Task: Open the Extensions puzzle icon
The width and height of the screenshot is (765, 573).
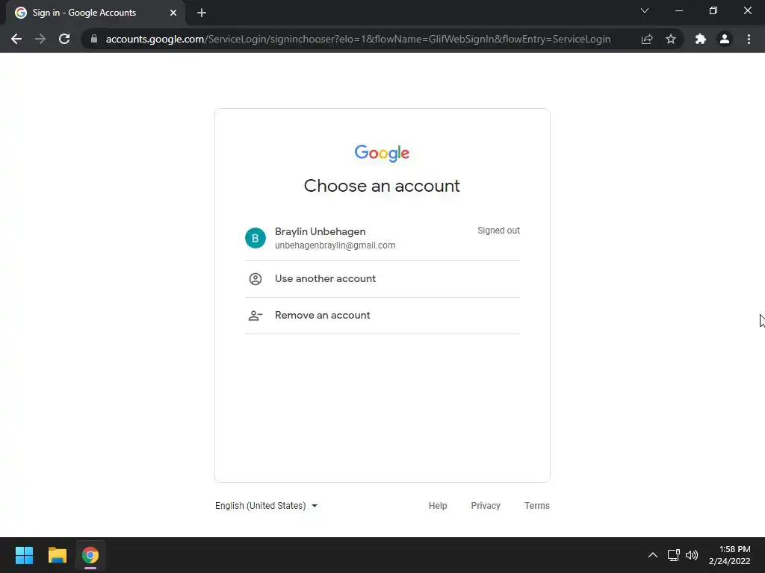Action: pos(701,39)
